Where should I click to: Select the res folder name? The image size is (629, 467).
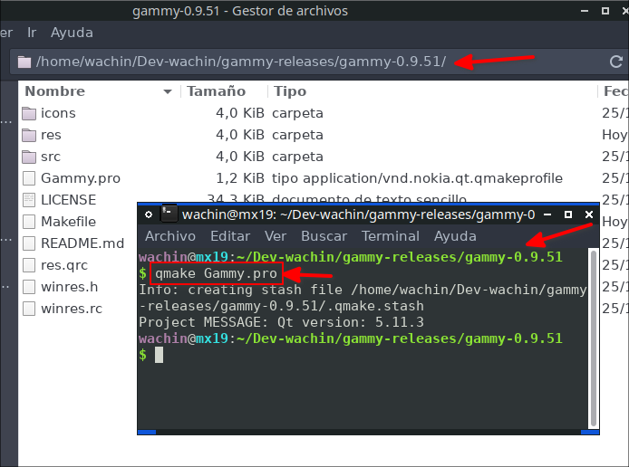click(51, 135)
